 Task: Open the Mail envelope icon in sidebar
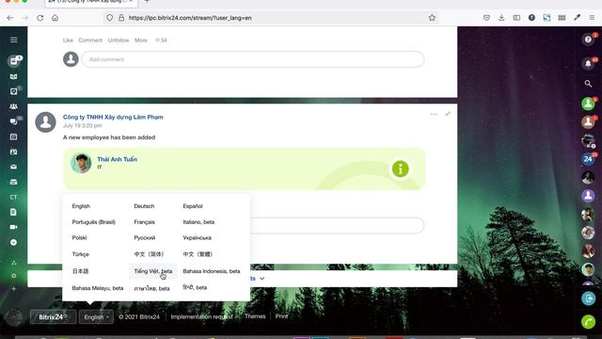(14, 167)
